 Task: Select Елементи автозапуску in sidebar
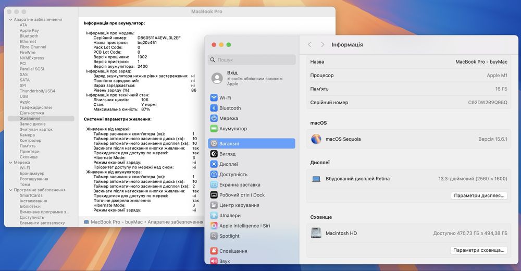[42, 223]
